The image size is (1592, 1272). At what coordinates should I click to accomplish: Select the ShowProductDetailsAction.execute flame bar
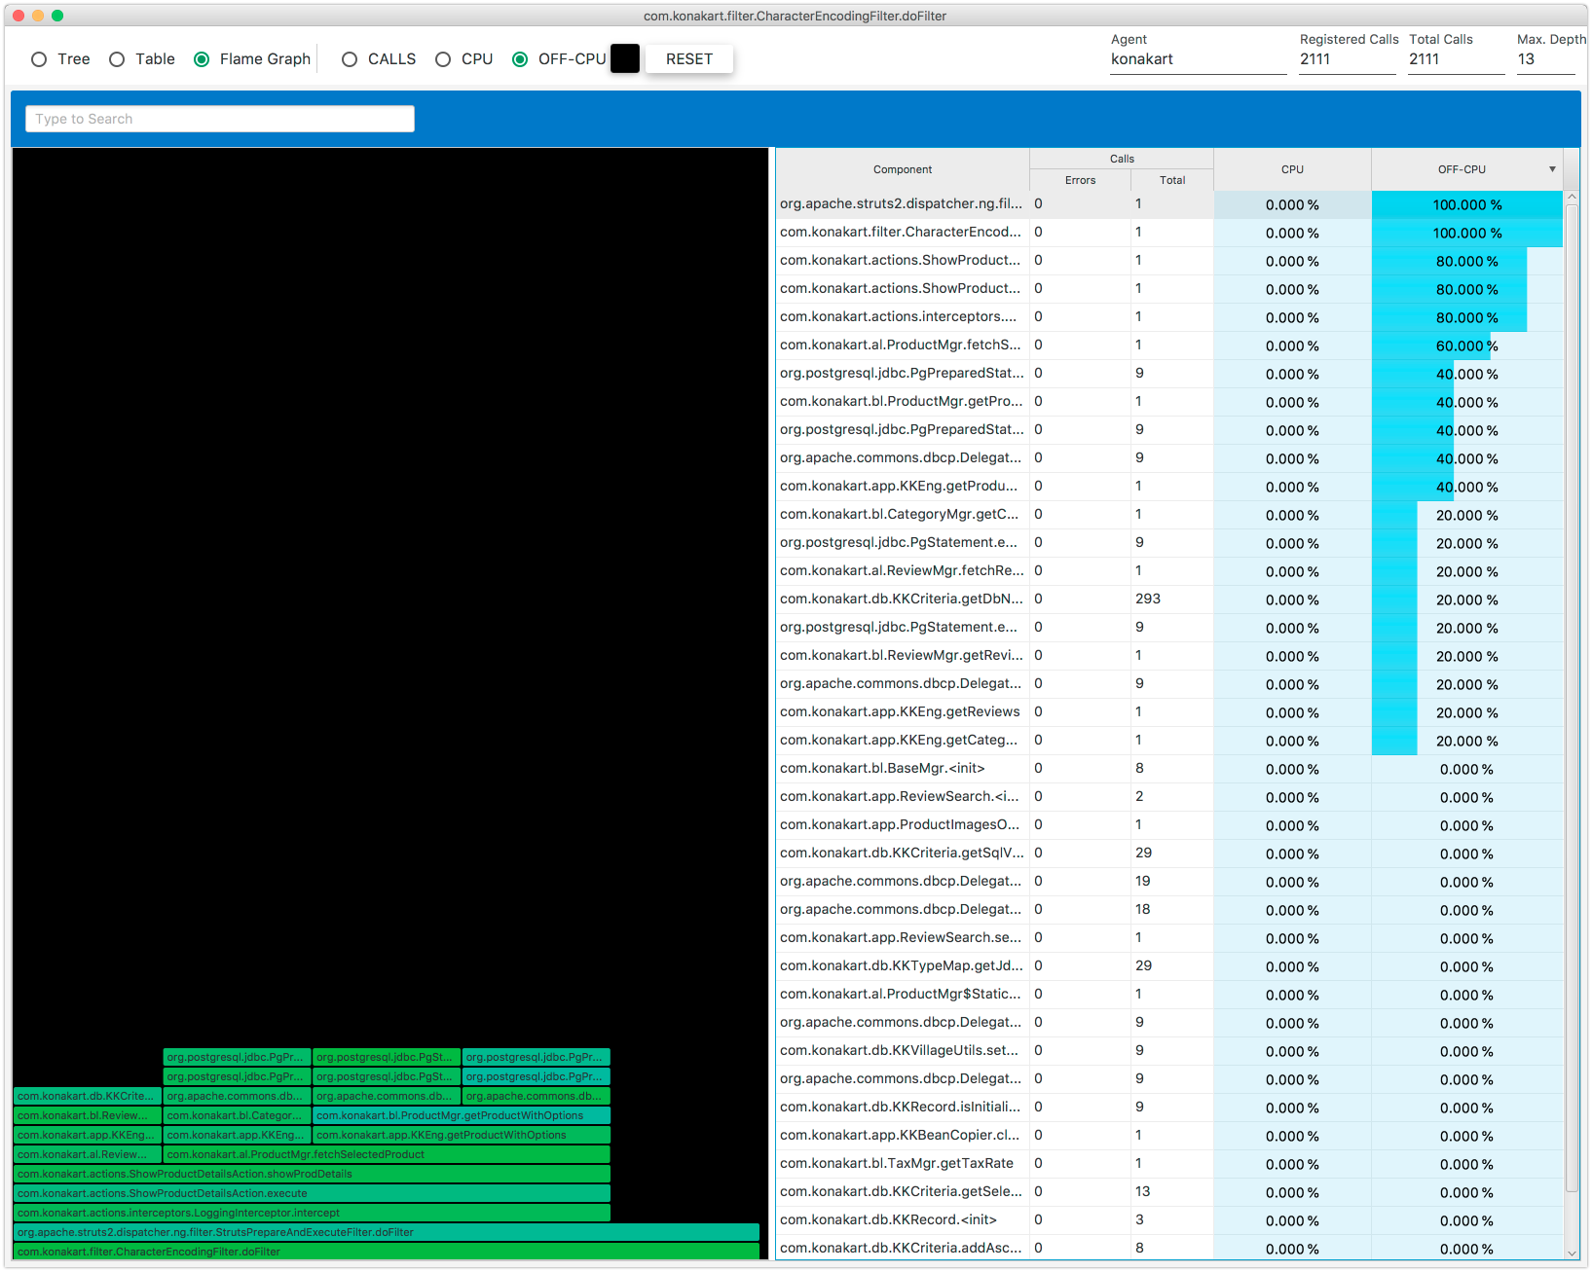click(x=312, y=1193)
